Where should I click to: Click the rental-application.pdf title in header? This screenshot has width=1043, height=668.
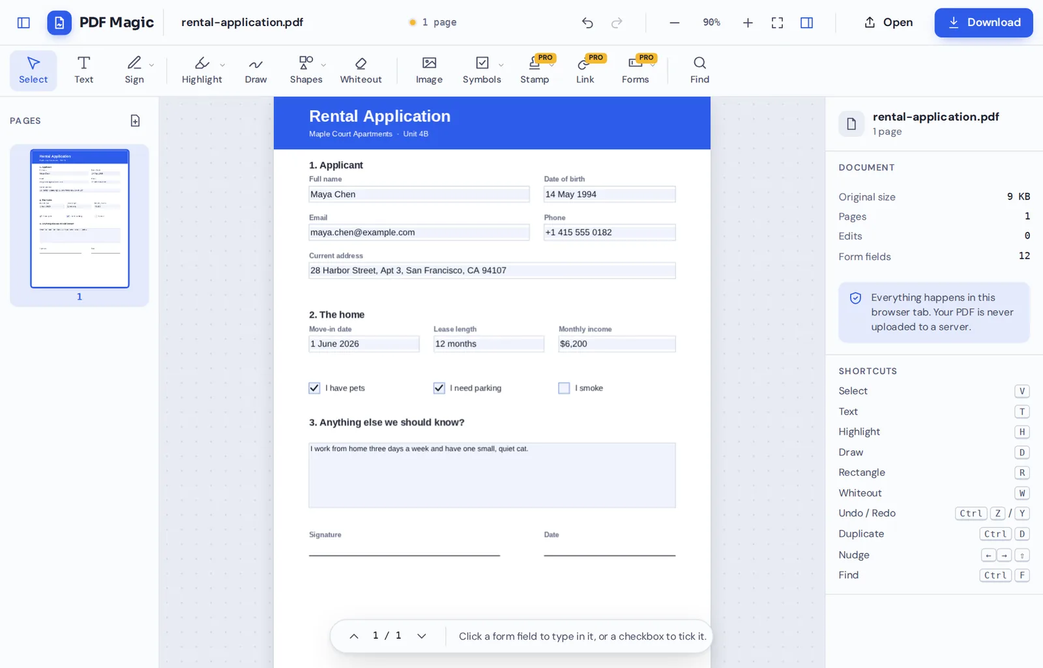pyautogui.click(x=242, y=23)
